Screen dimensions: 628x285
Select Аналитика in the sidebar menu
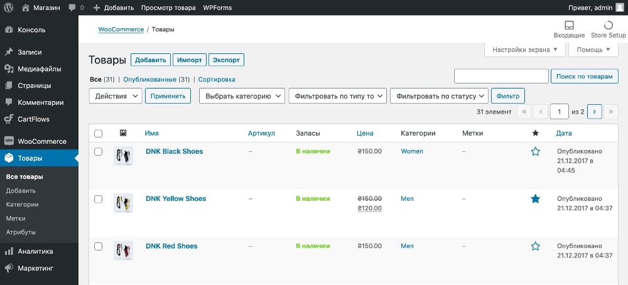click(35, 251)
